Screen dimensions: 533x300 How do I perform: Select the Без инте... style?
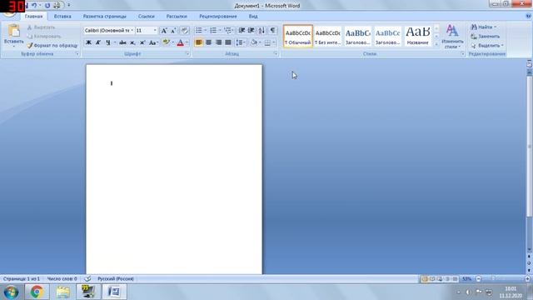point(327,36)
